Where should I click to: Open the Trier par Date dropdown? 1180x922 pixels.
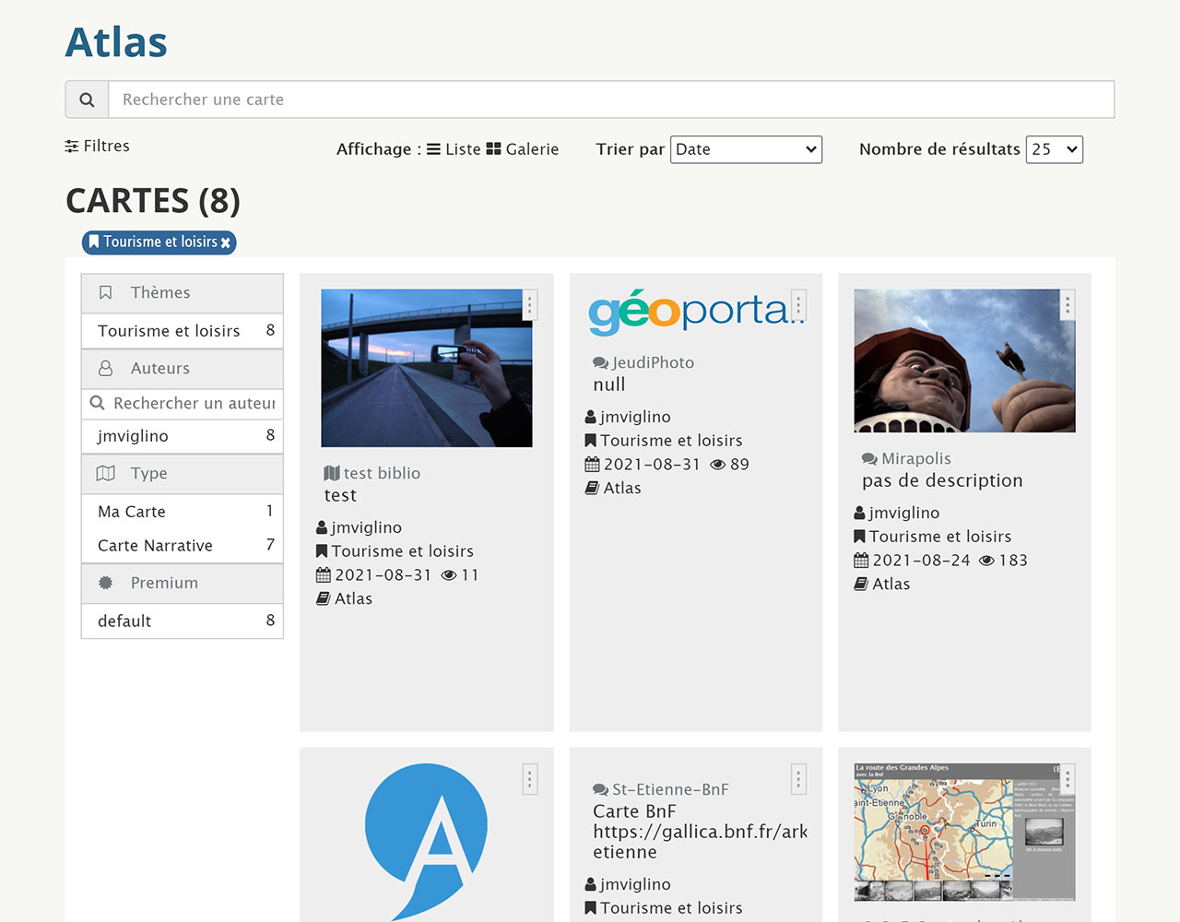point(746,148)
